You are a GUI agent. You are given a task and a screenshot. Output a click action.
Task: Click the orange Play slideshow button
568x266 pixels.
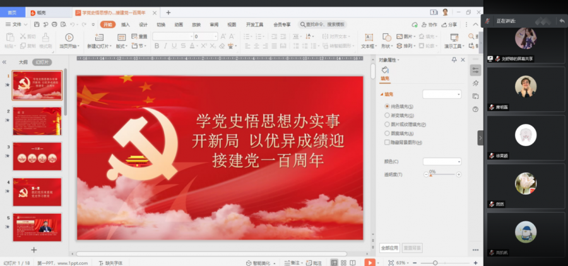tap(369, 262)
